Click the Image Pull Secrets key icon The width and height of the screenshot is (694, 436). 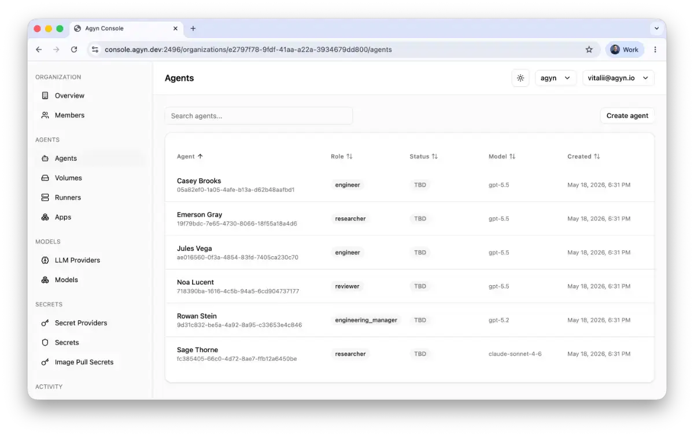click(45, 362)
